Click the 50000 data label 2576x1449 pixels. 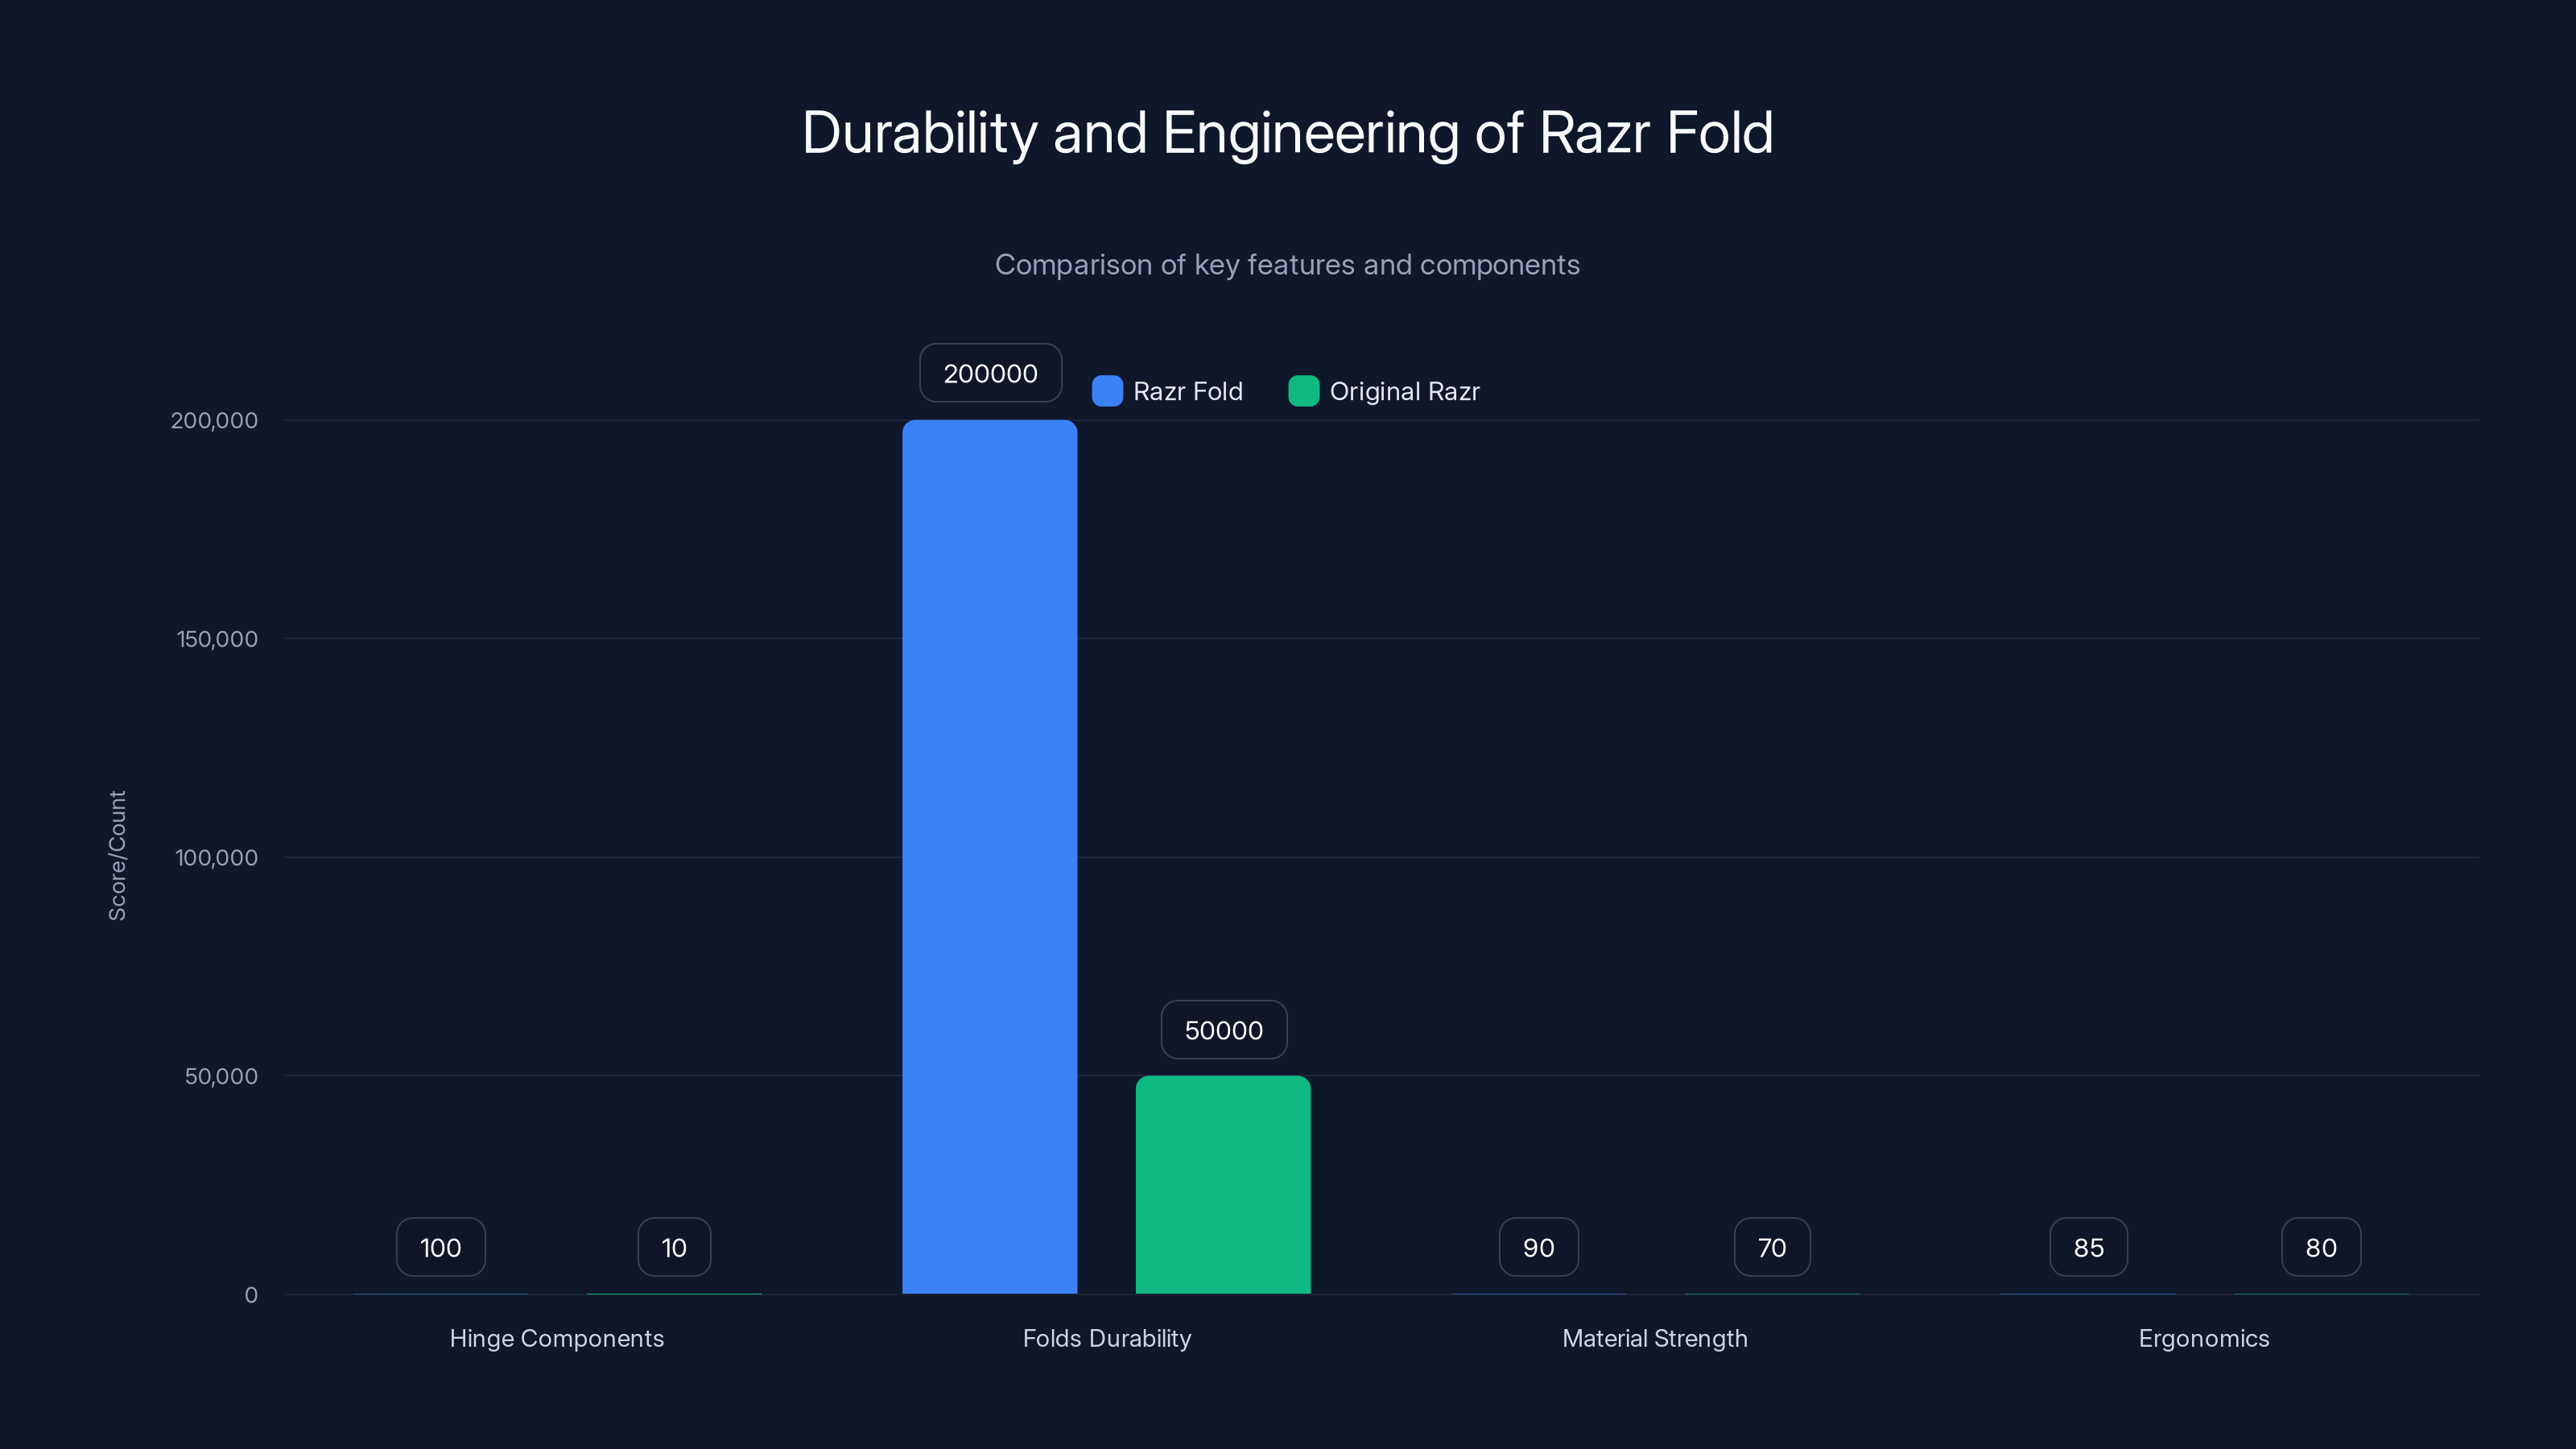[1223, 1029]
